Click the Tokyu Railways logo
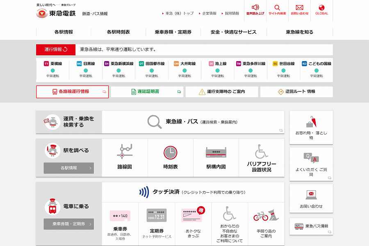Image resolution: width=369 pixels, height=246 pixels. click(x=56, y=13)
